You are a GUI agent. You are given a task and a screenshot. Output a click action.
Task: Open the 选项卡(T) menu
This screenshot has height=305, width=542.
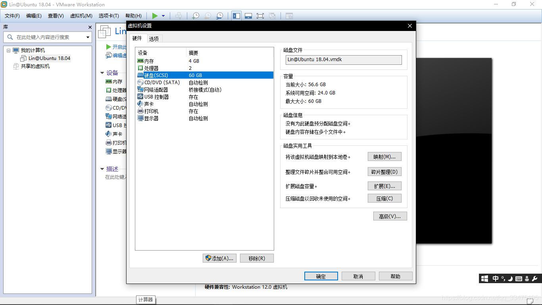(x=109, y=16)
